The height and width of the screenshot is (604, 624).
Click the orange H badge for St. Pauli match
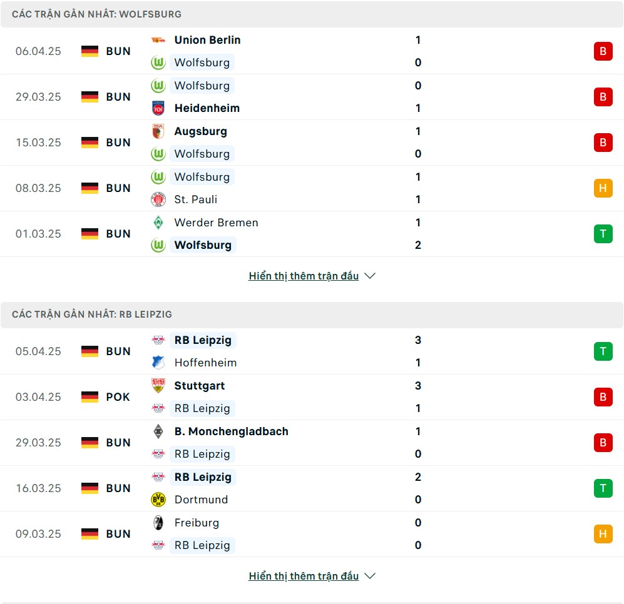pos(603,188)
